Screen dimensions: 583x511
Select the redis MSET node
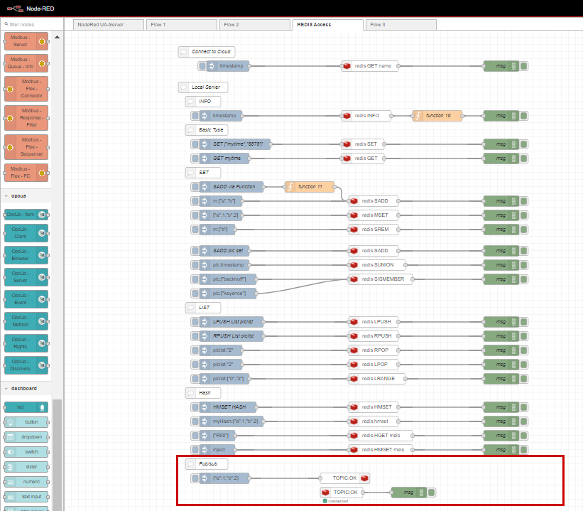point(374,215)
